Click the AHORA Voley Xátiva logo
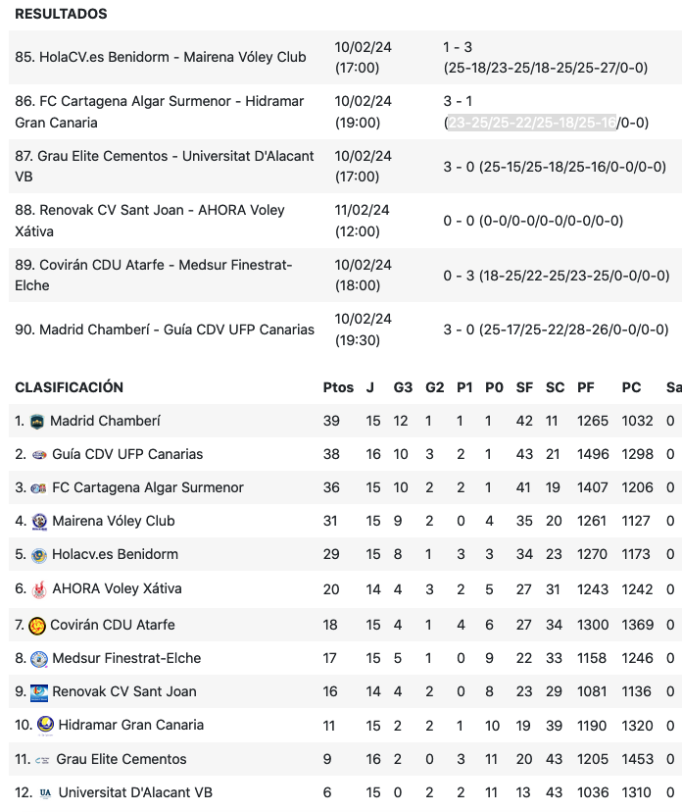 [x=38, y=589]
